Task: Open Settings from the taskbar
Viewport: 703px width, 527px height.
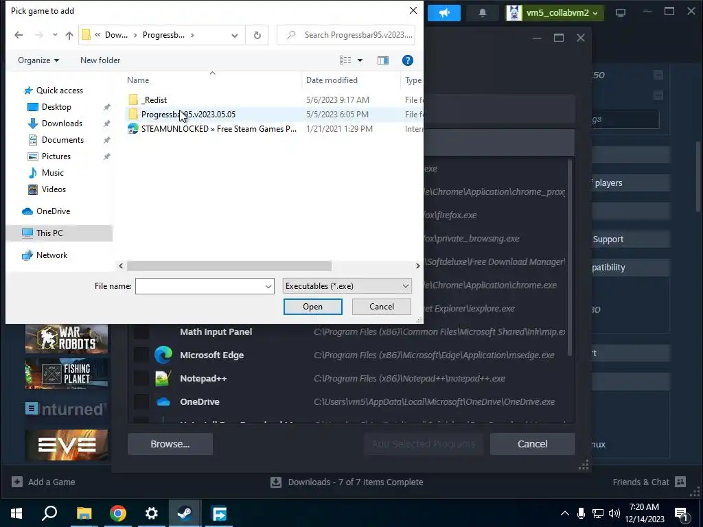Action: (152, 513)
